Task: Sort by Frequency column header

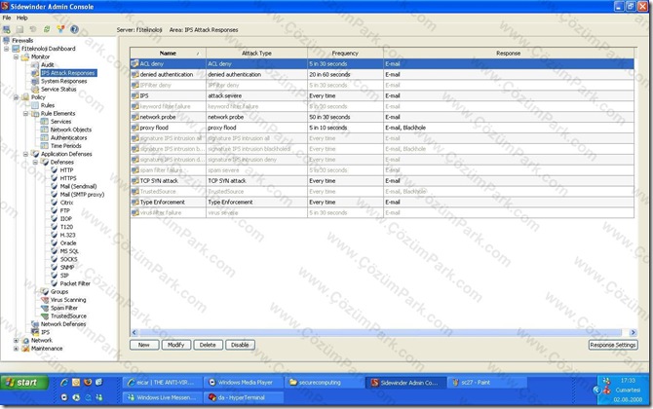Action: point(345,54)
